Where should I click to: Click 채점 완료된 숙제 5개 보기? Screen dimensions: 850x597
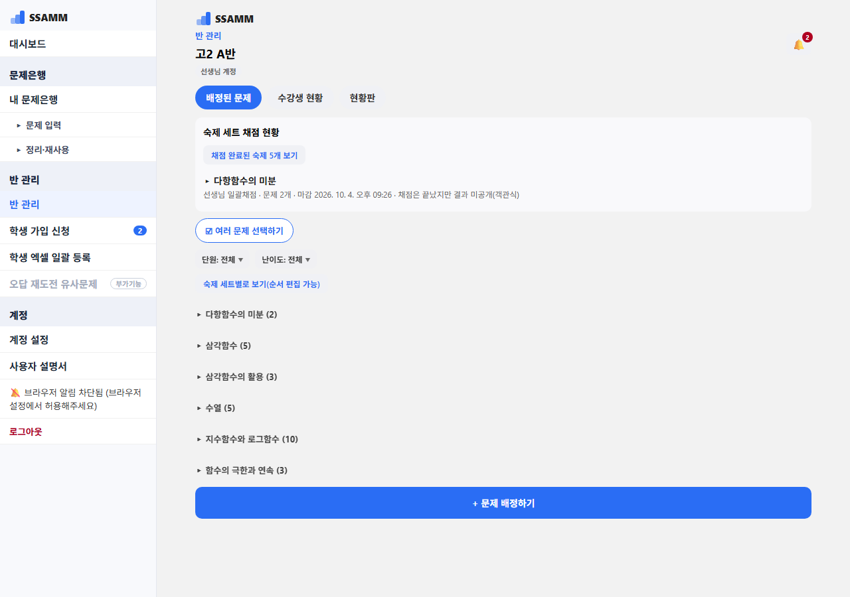pos(254,155)
